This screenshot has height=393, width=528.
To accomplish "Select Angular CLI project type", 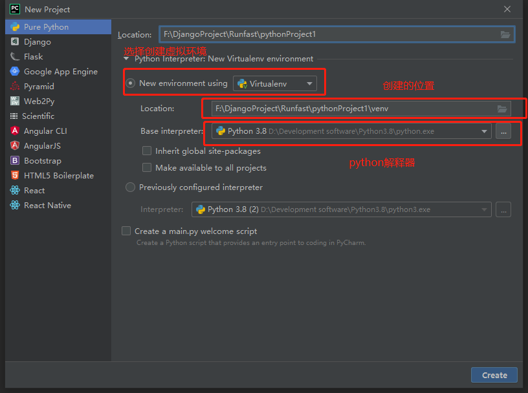I will pos(58,131).
